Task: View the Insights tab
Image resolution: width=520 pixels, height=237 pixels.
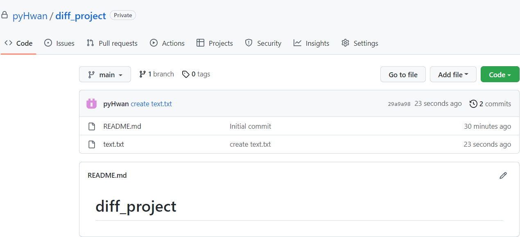Action: (311, 43)
